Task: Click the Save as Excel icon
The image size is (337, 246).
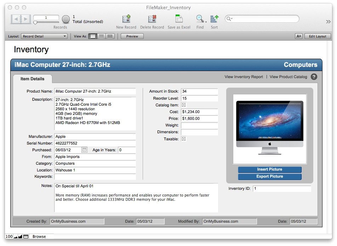Action: point(179,19)
